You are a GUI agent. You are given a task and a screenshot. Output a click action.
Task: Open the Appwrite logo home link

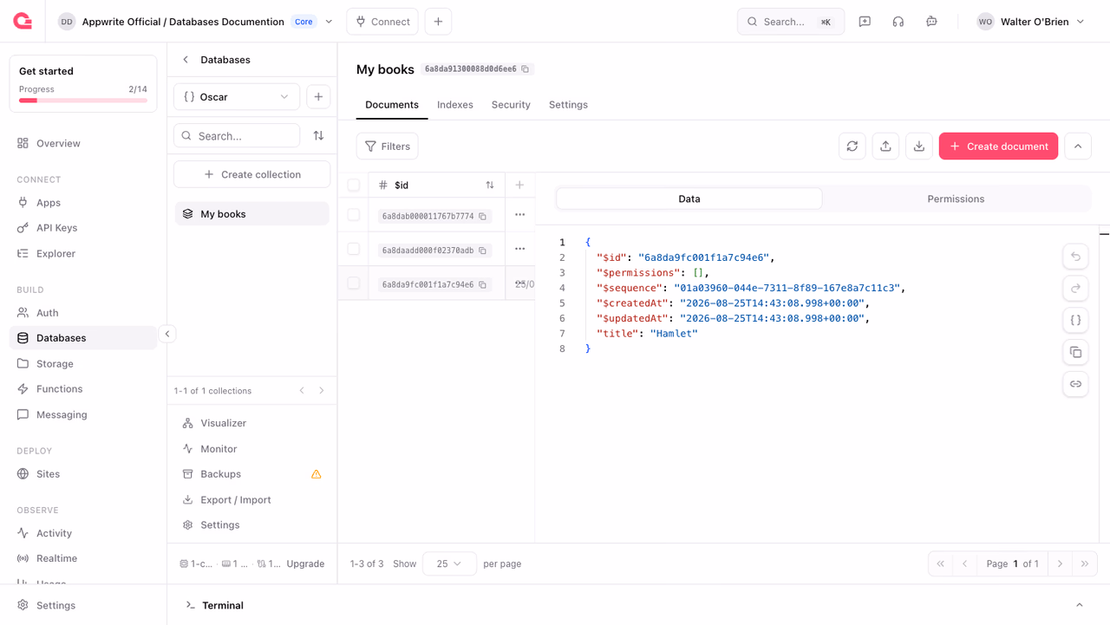coord(23,22)
